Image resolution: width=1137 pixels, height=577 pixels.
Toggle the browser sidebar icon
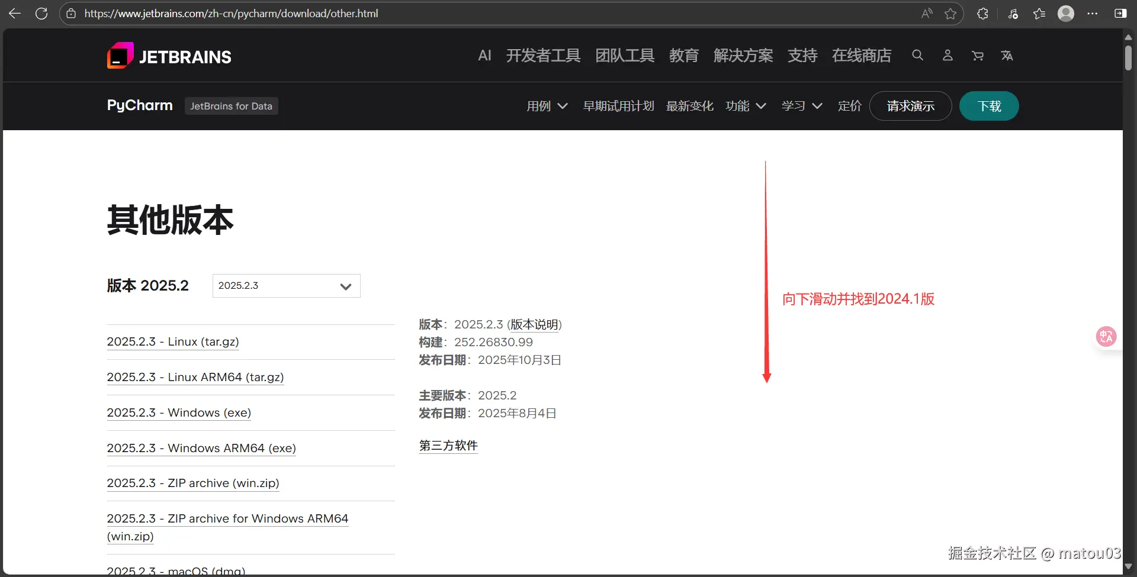[1120, 13]
